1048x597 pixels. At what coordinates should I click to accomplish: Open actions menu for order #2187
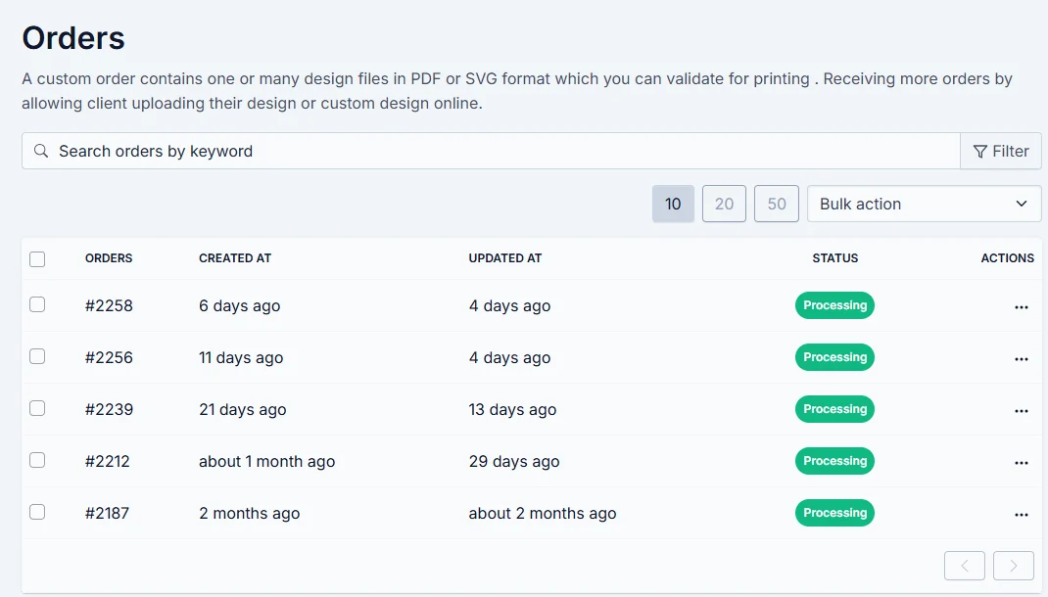point(1021,515)
